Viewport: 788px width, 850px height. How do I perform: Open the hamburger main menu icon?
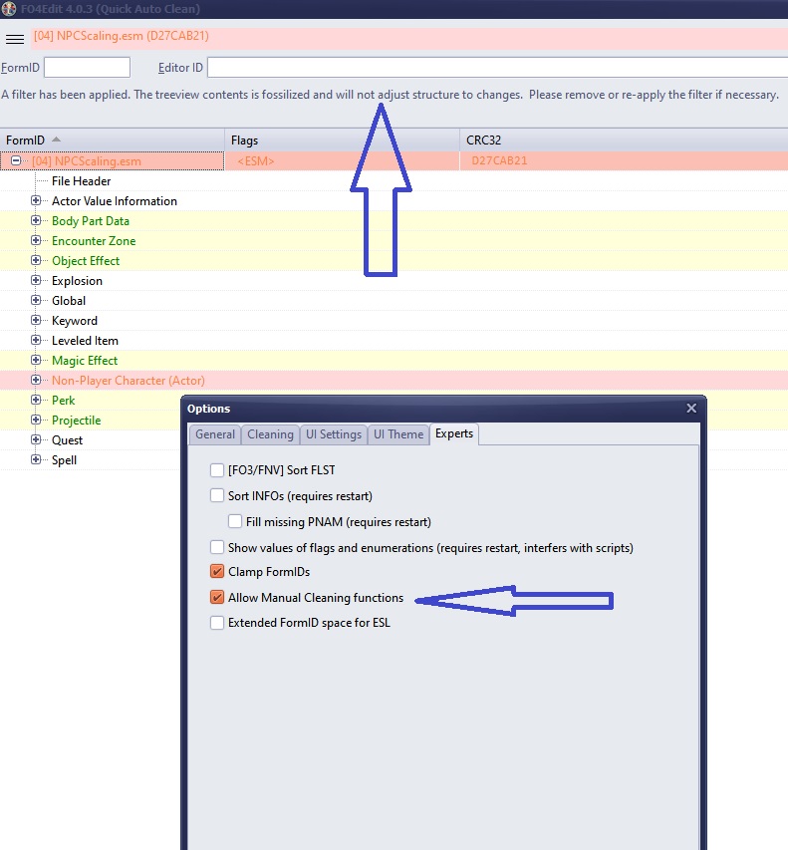[15, 39]
